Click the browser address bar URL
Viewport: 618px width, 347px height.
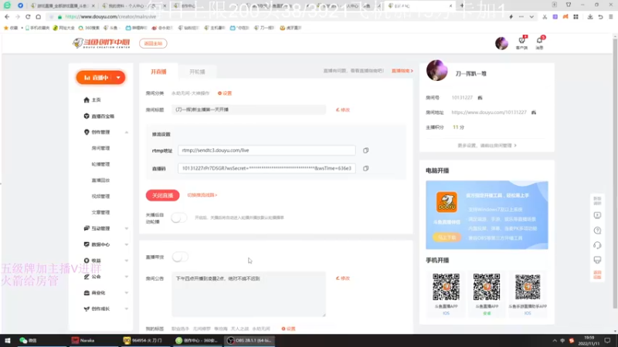110,17
